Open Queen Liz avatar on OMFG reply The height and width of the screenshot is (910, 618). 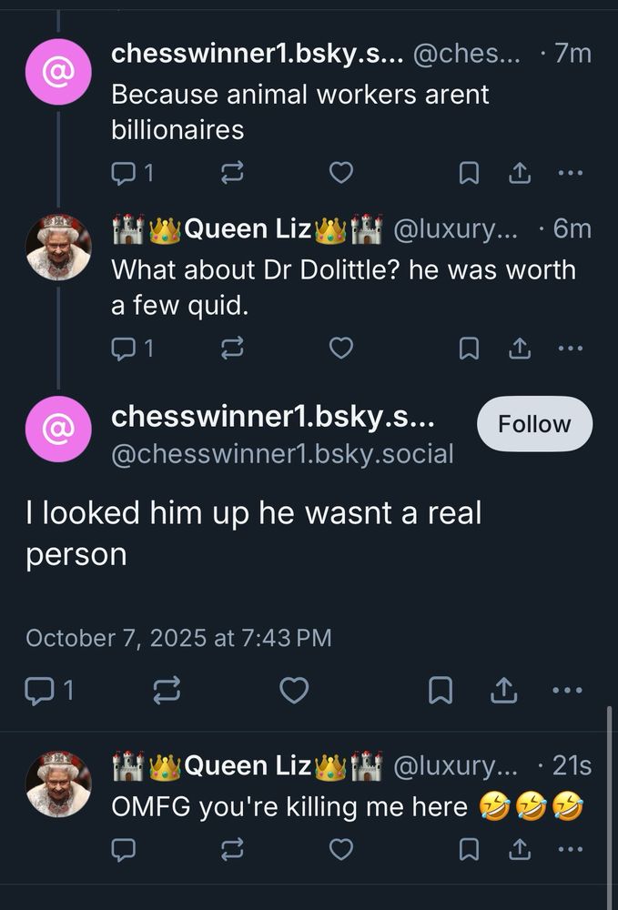click(58, 784)
